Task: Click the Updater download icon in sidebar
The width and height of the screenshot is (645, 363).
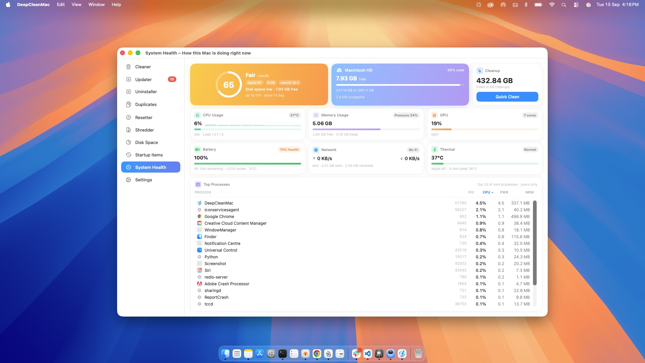Action: tap(129, 79)
